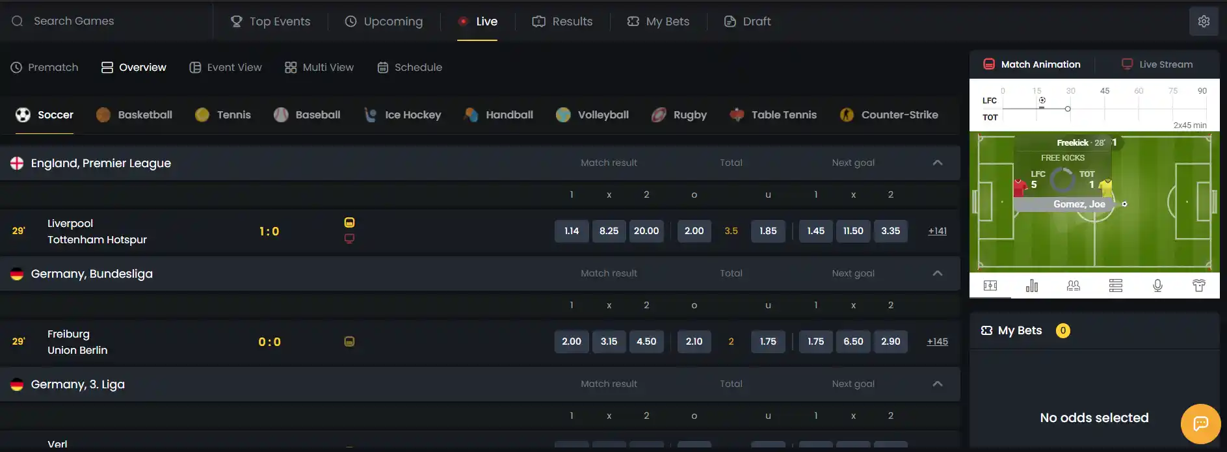Switch to Multi View layout

[319, 67]
